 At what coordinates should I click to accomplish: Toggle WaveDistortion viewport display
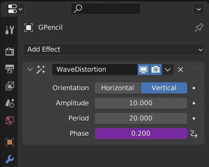[x=143, y=70]
